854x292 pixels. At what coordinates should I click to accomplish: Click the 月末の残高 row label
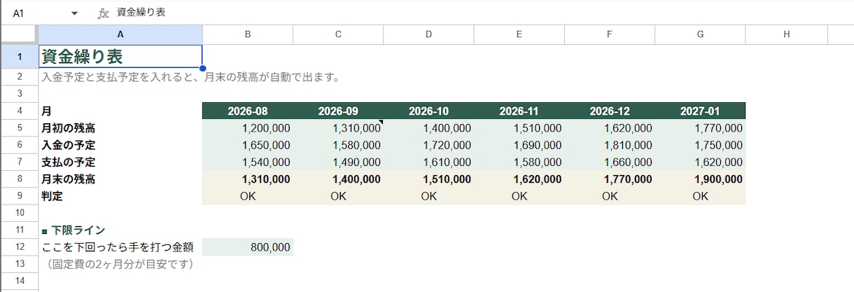coord(120,179)
